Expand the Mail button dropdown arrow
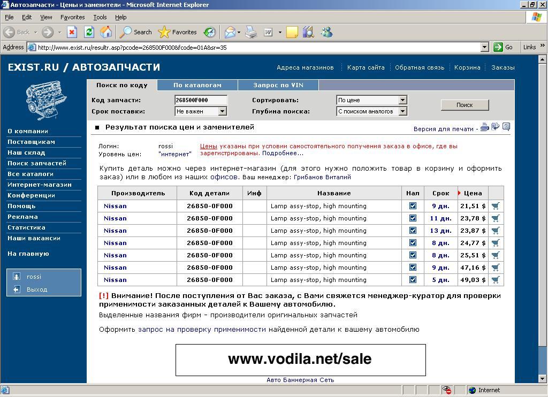Image resolution: width=548 pixels, height=397 pixels. 239,32
